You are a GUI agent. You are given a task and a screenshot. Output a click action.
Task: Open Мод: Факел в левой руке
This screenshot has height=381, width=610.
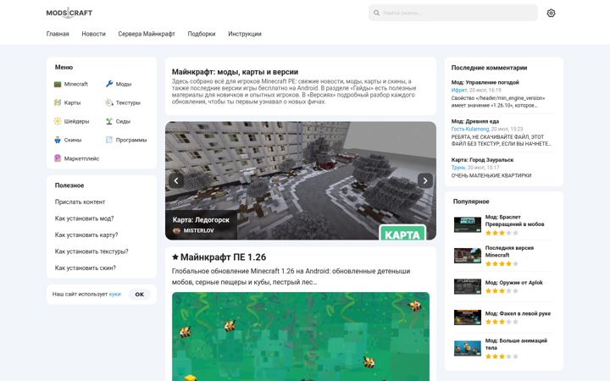(518, 313)
